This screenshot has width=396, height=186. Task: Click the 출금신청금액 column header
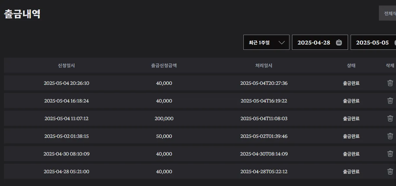(x=164, y=65)
